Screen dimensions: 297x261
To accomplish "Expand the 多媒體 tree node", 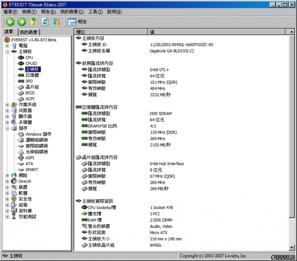I will 7,122.
